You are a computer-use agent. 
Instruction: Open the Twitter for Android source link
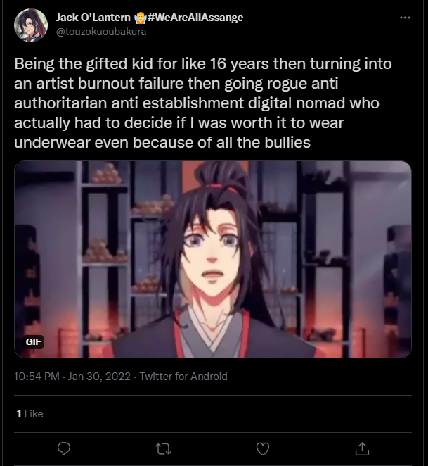tap(183, 377)
